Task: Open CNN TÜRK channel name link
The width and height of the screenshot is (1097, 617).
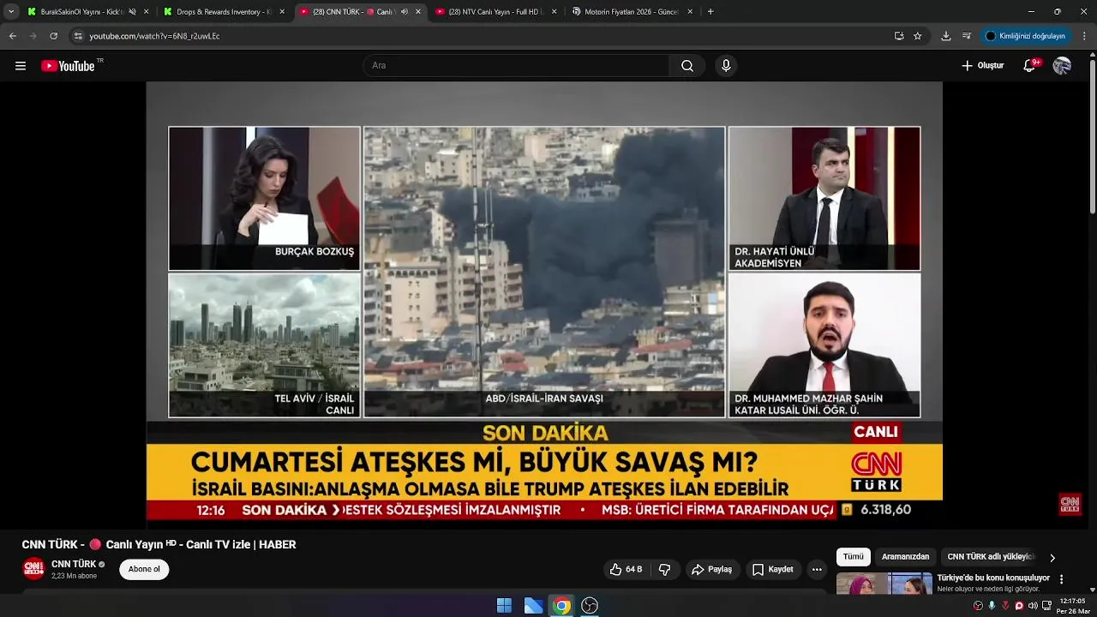Action: 74,564
